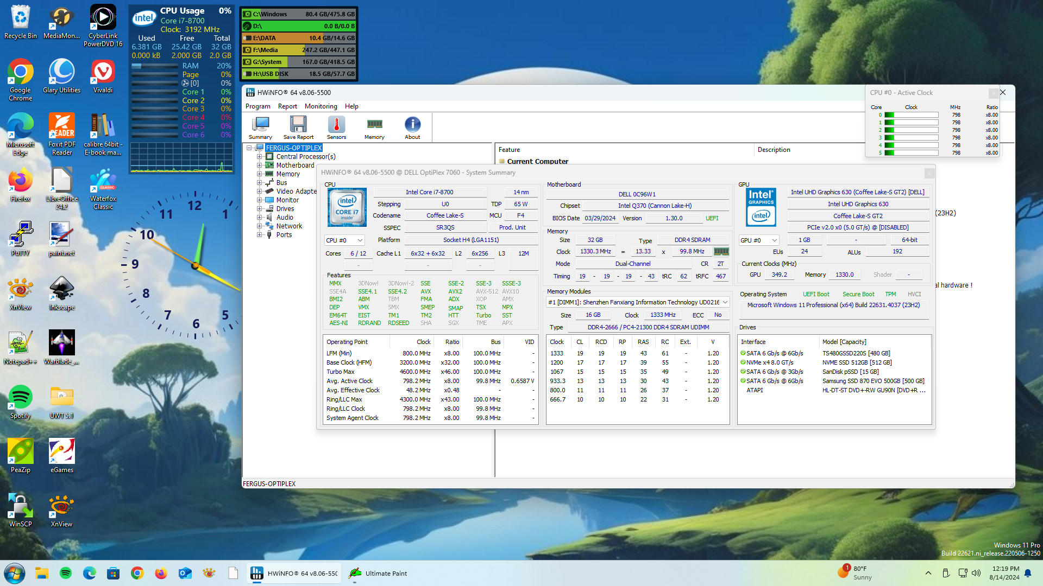
Task: Open the CPU #0 selector dropdown
Action: tap(344, 240)
